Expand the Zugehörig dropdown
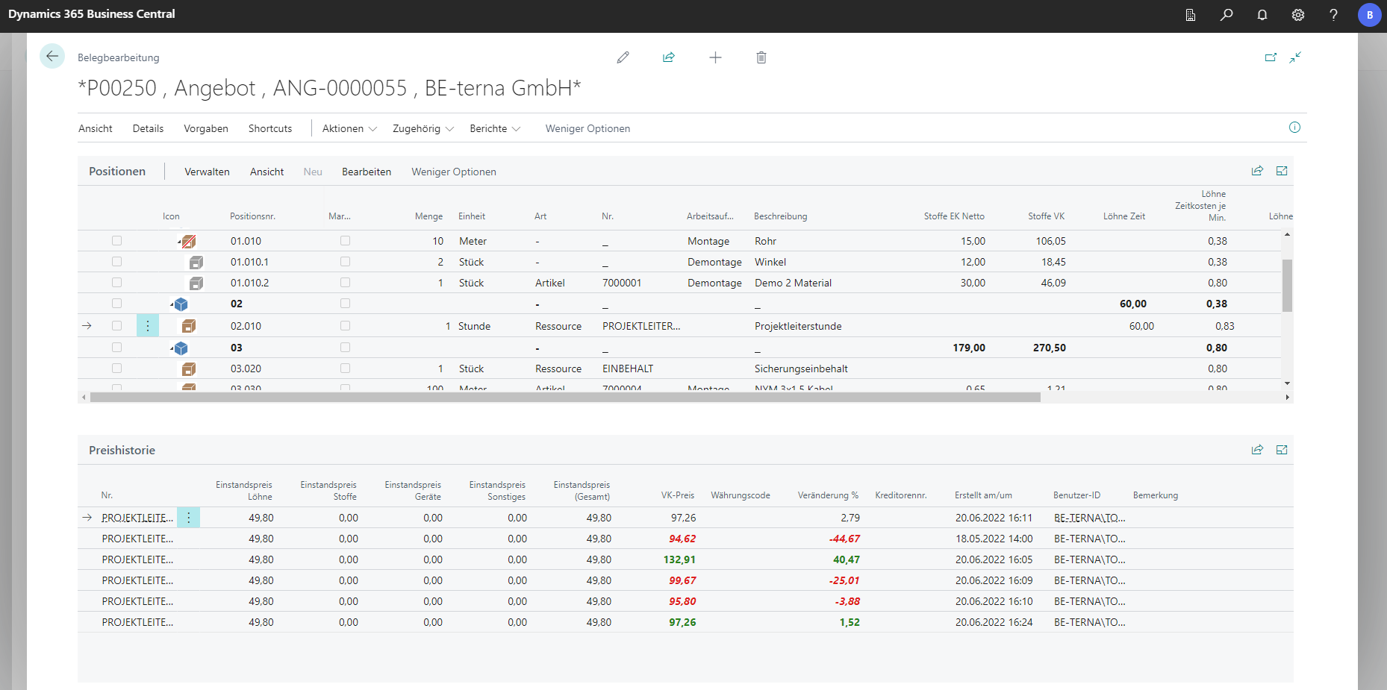This screenshot has width=1387, height=690. click(x=423, y=128)
